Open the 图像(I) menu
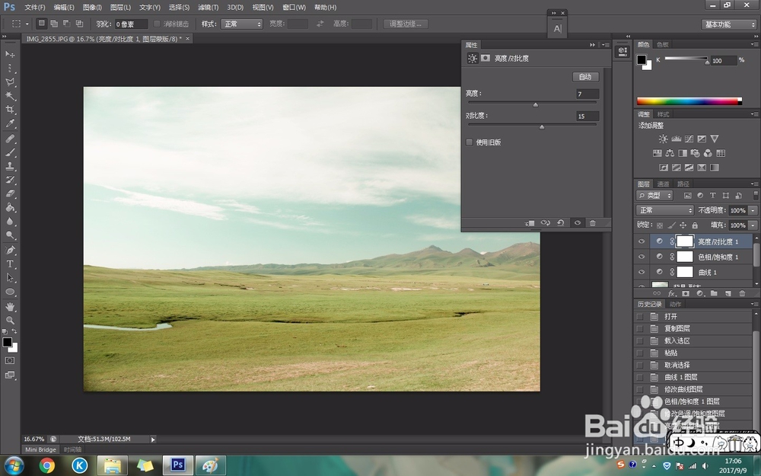The height and width of the screenshot is (476, 761). click(x=92, y=8)
